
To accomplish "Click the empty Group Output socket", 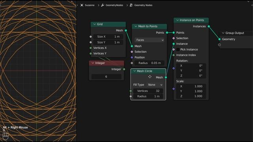I will click(219, 45).
